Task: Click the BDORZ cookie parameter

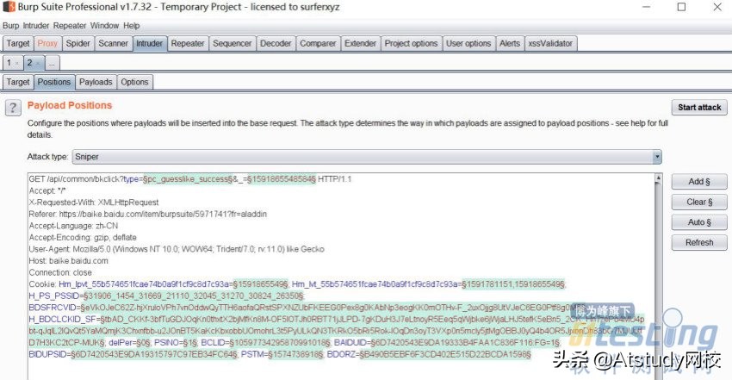Action: click(429, 354)
